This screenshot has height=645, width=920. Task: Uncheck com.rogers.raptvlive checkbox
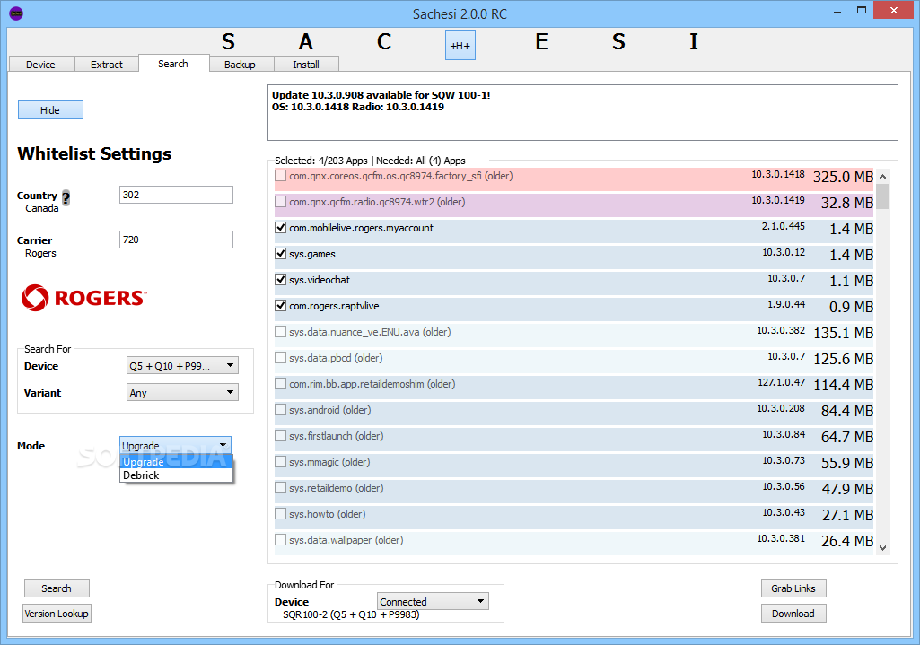pyautogui.click(x=280, y=306)
